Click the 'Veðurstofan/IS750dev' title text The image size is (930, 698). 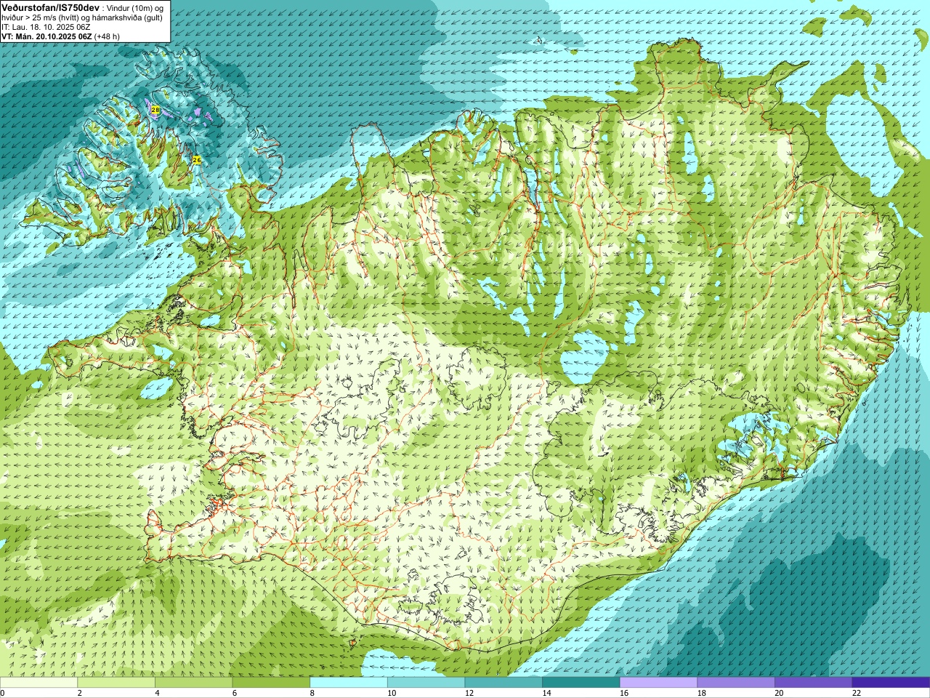[51, 7]
